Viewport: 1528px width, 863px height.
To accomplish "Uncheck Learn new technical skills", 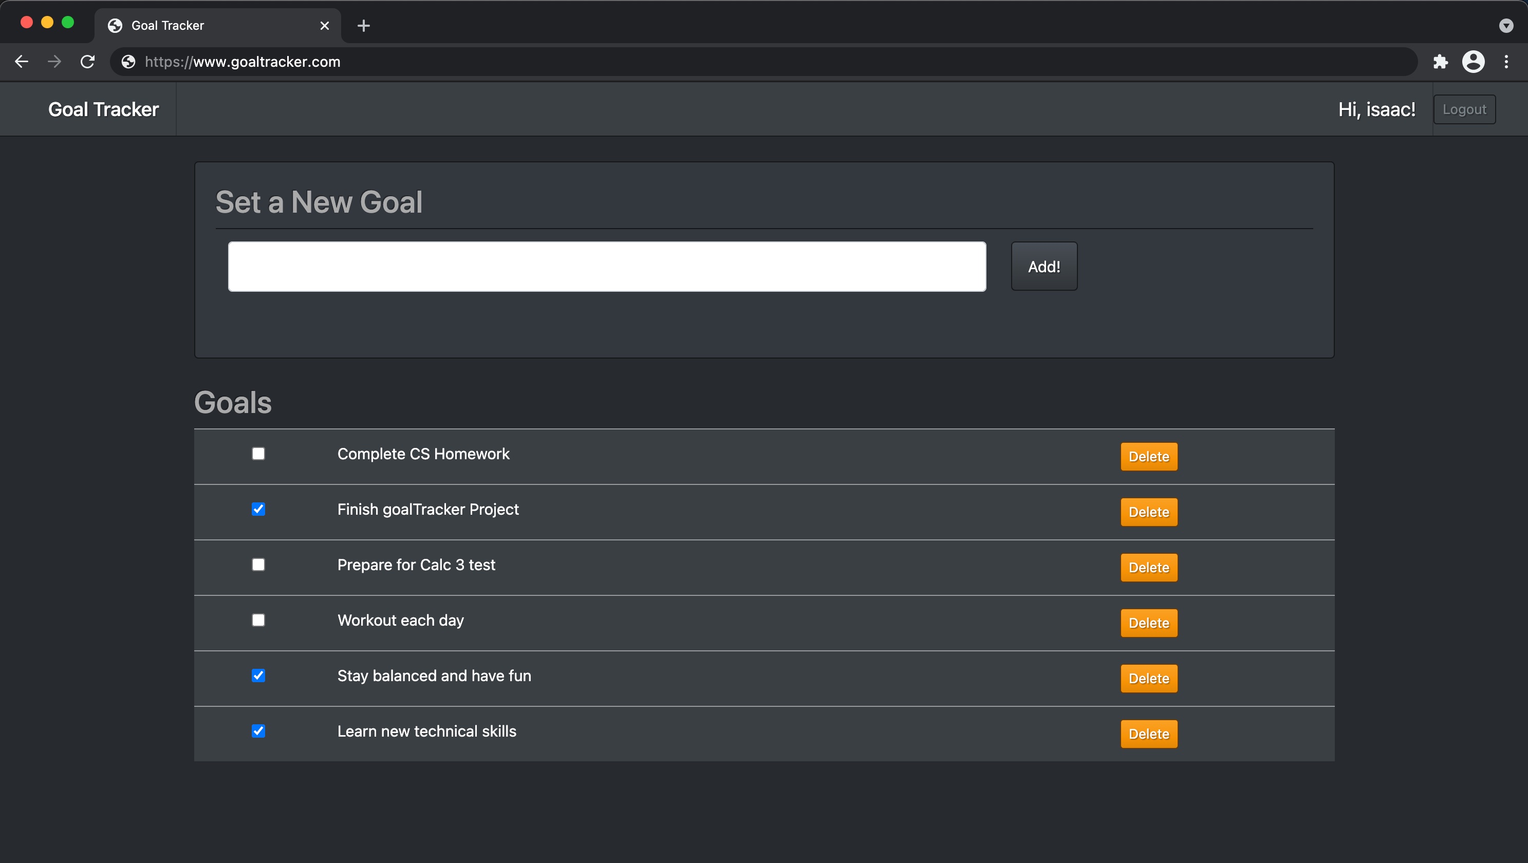I will 258,731.
